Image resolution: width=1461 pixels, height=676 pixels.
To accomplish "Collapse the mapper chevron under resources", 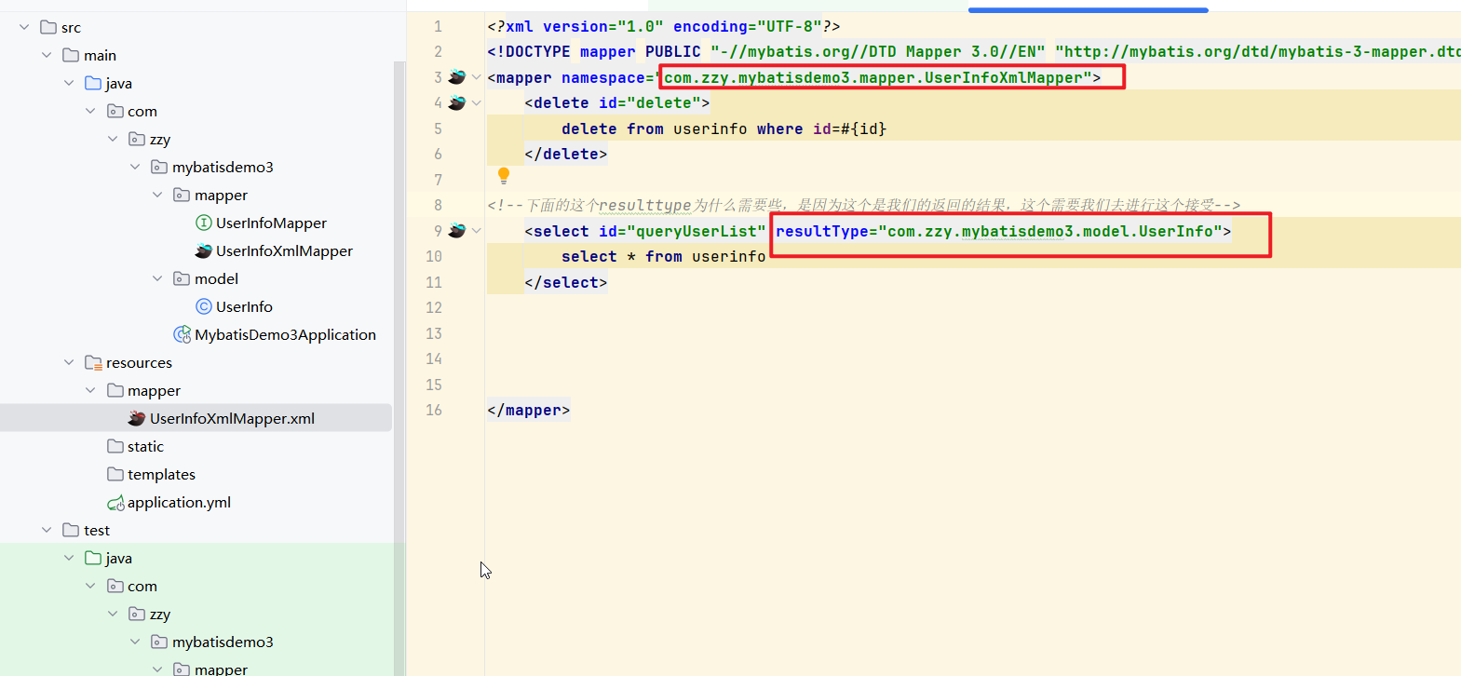I will 90,390.
